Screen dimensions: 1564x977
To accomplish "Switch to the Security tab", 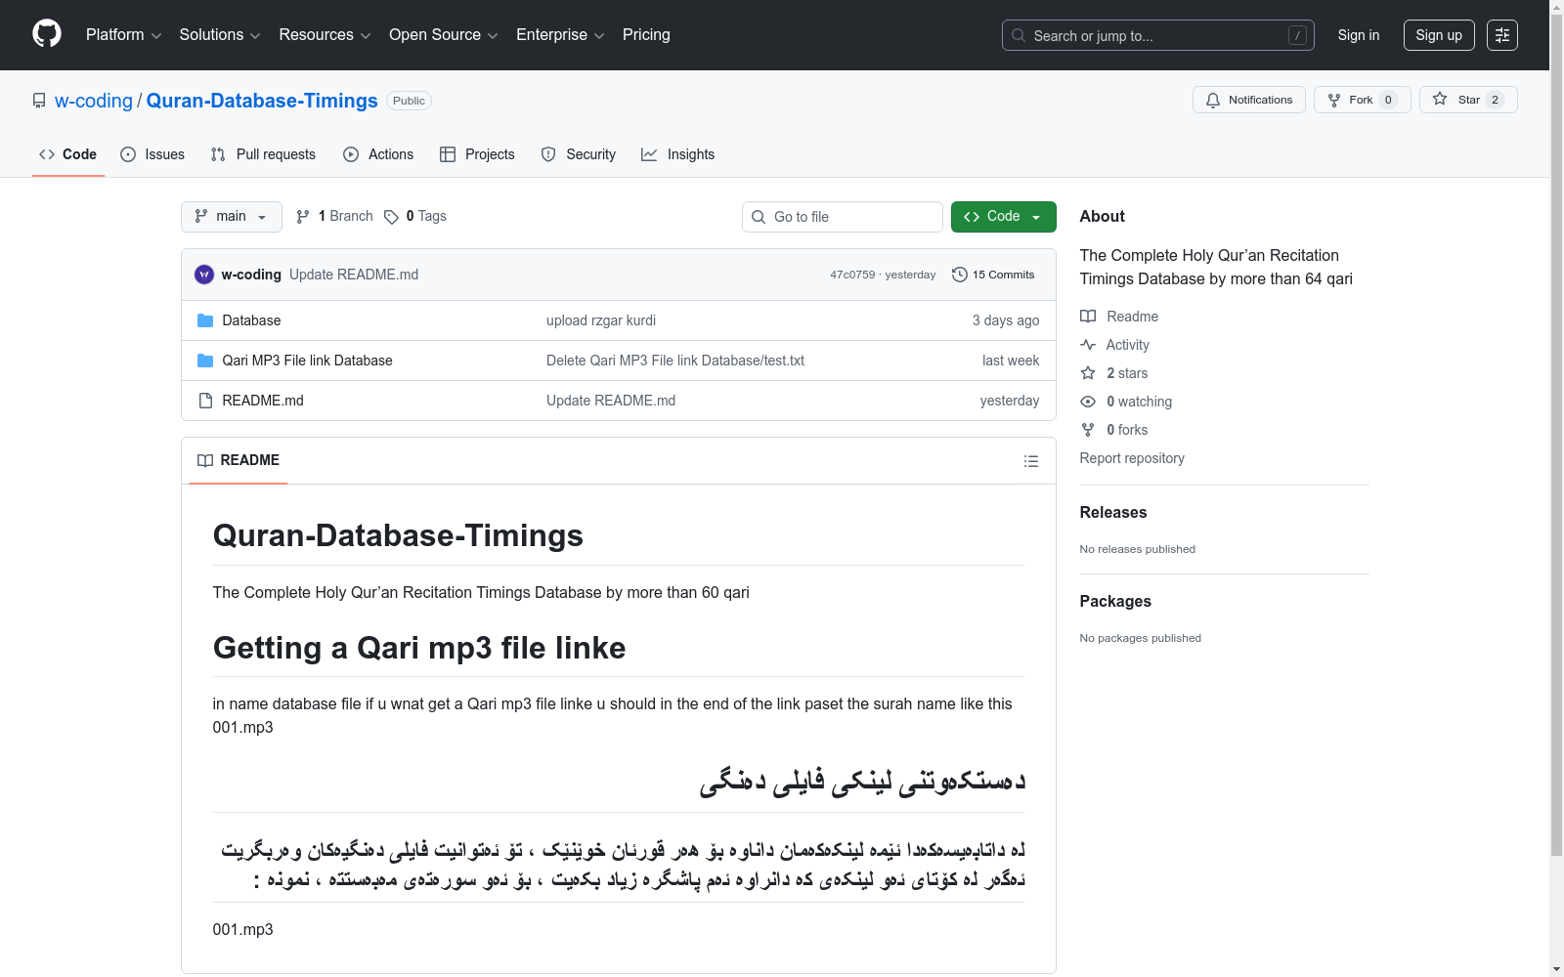I will pos(579,154).
